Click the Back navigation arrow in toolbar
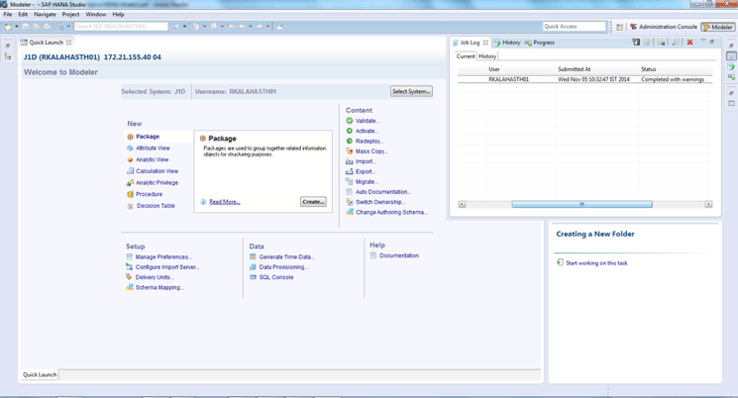This screenshot has height=398, width=738. tap(242, 27)
